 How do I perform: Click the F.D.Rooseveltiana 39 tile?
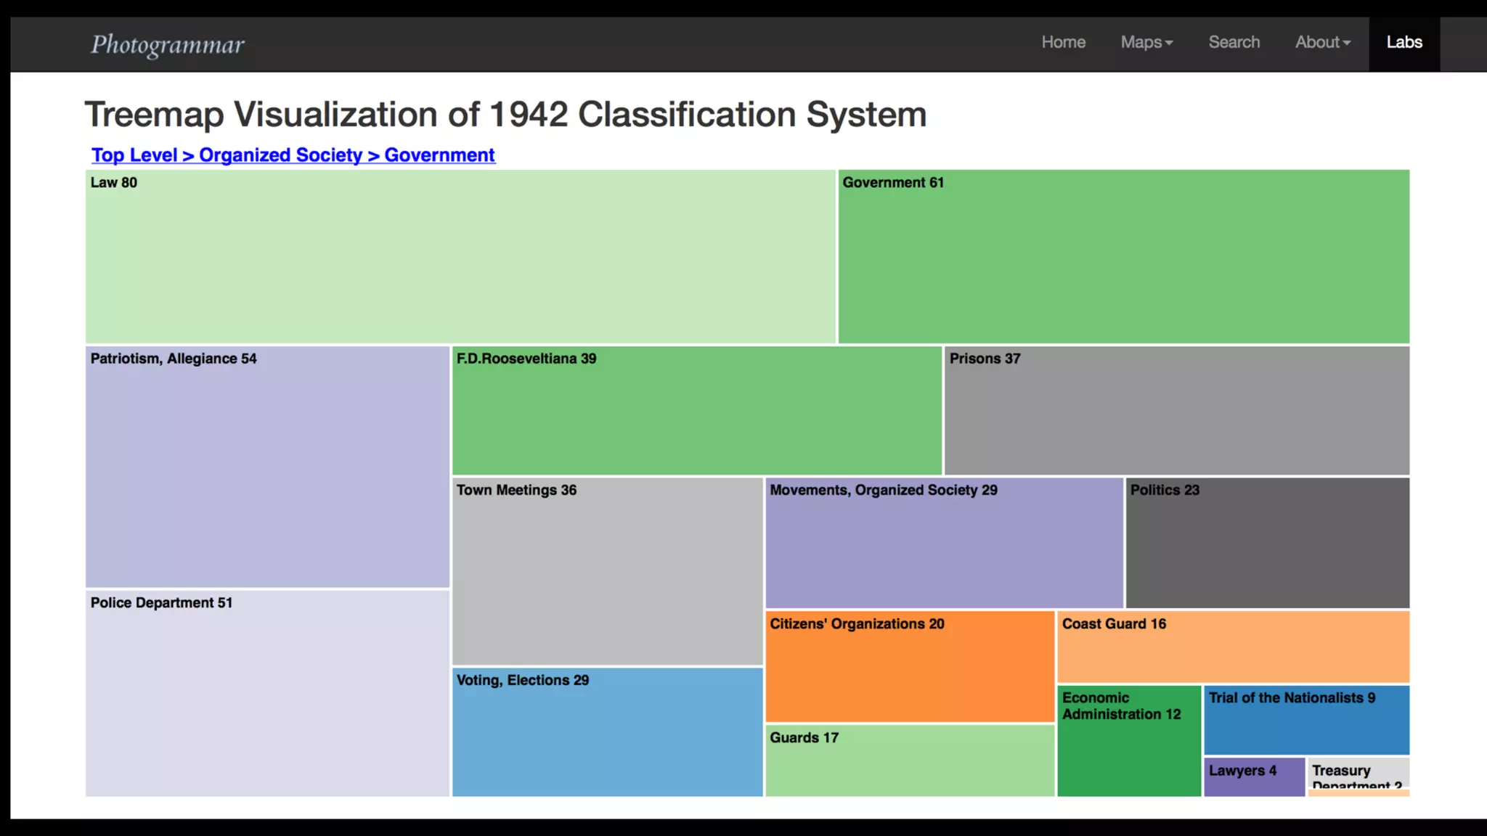696,411
